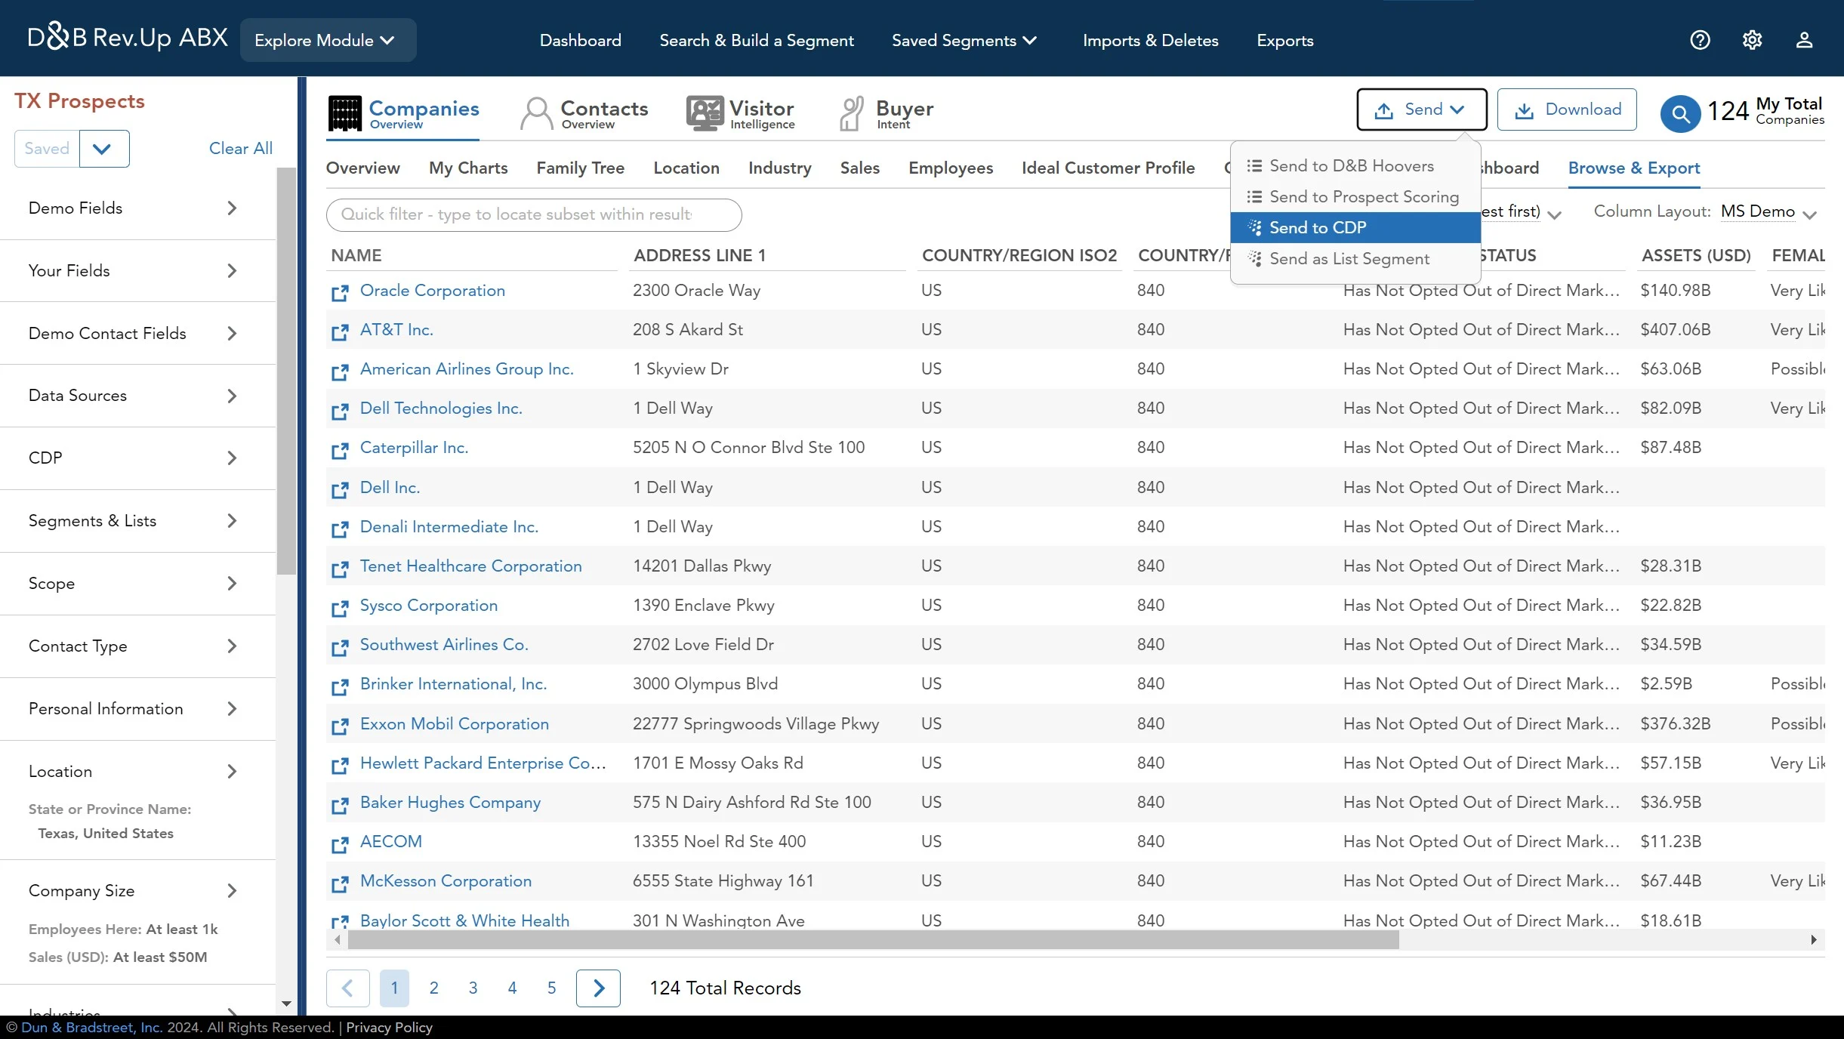Expand the Contact Type filter section

[137, 646]
